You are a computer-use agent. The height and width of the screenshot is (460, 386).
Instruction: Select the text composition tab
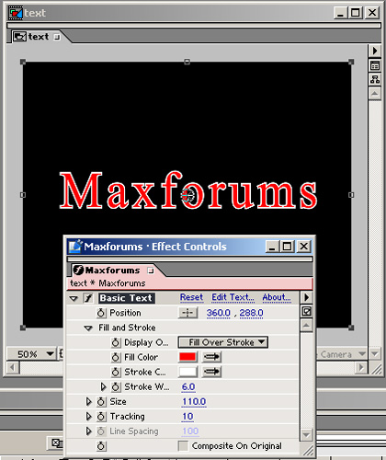coord(38,37)
